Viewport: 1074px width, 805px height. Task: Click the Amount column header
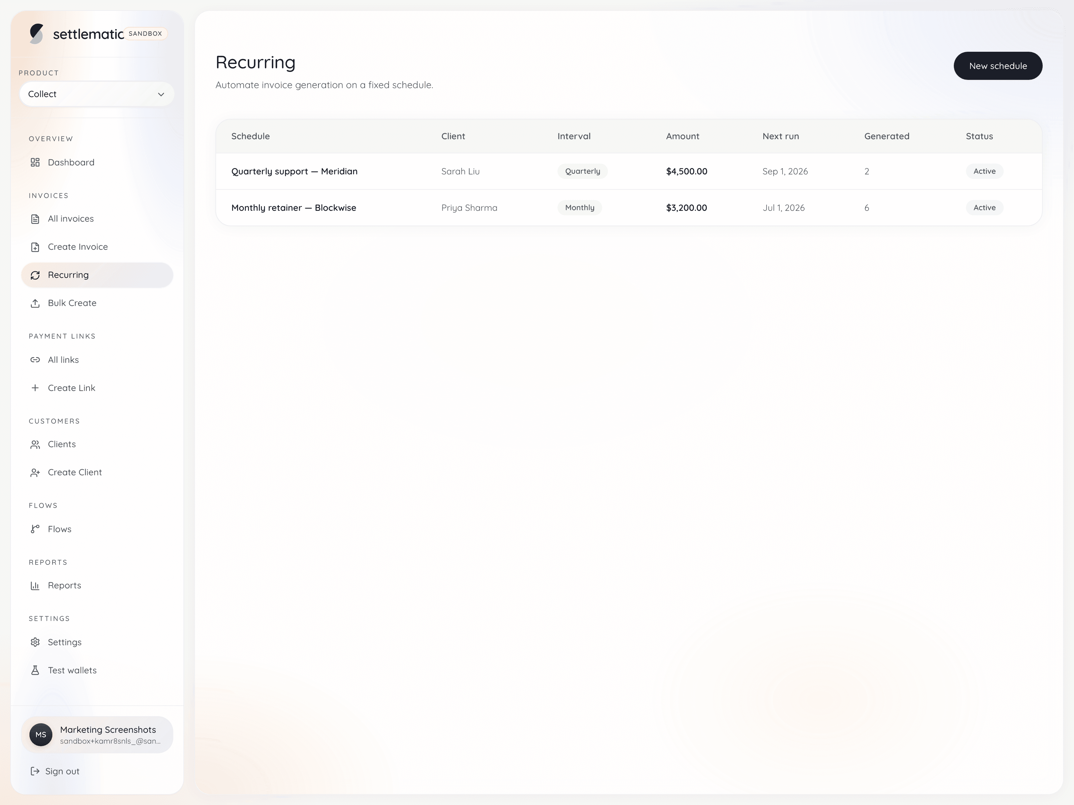click(x=682, y=136)
